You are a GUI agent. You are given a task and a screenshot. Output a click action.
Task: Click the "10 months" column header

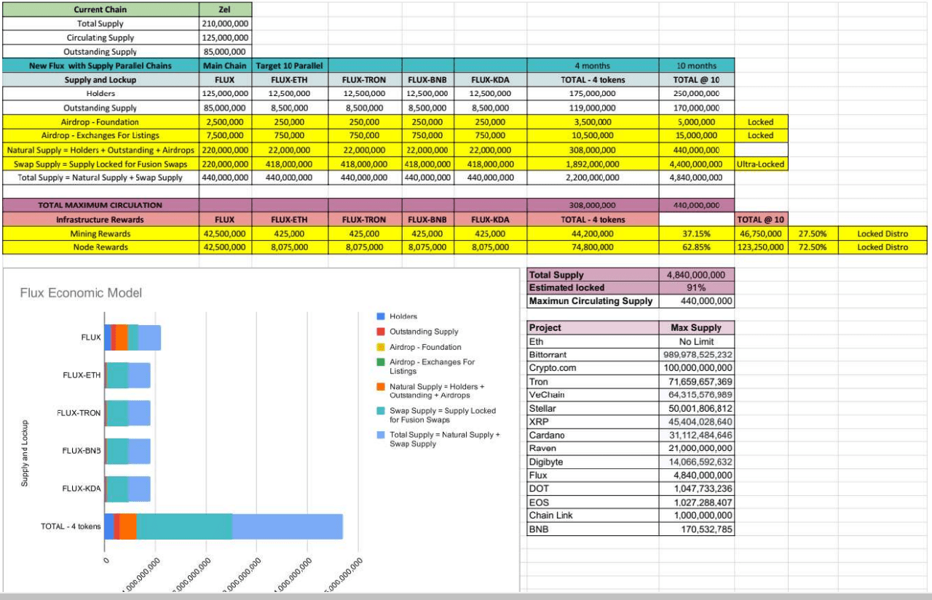(x=696, y=65)
